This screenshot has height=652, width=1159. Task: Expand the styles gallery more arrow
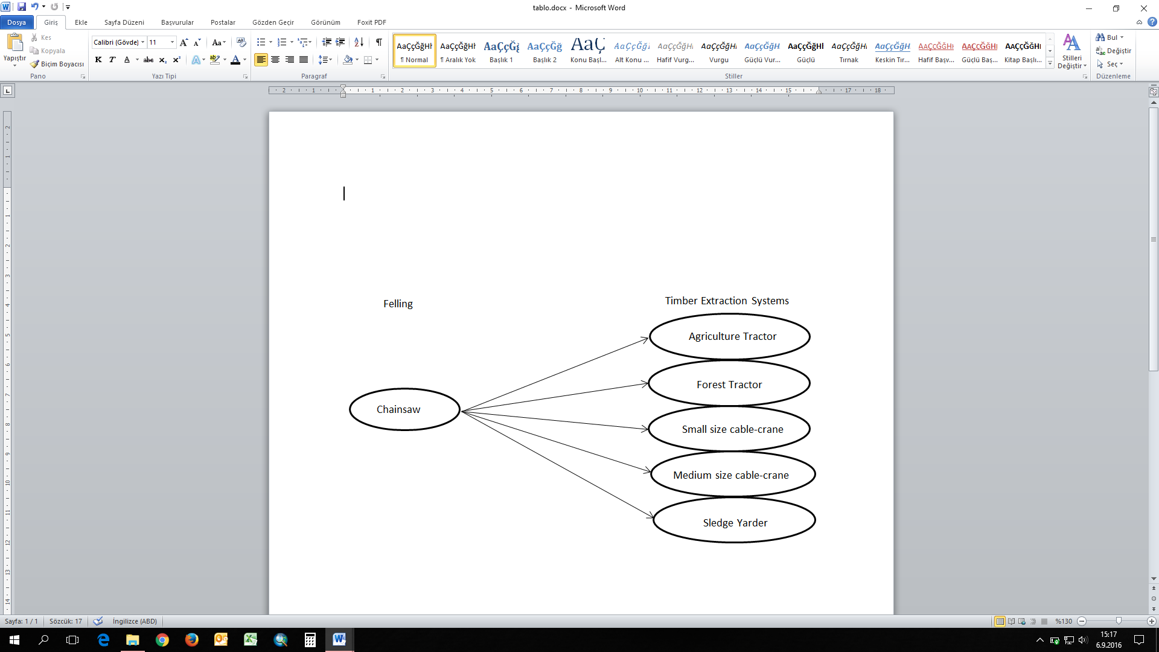click(1050, 63)
